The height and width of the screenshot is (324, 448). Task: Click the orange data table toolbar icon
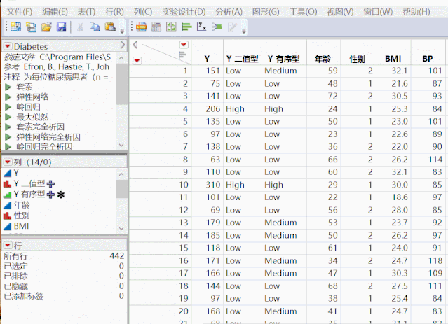pos(141,27)
